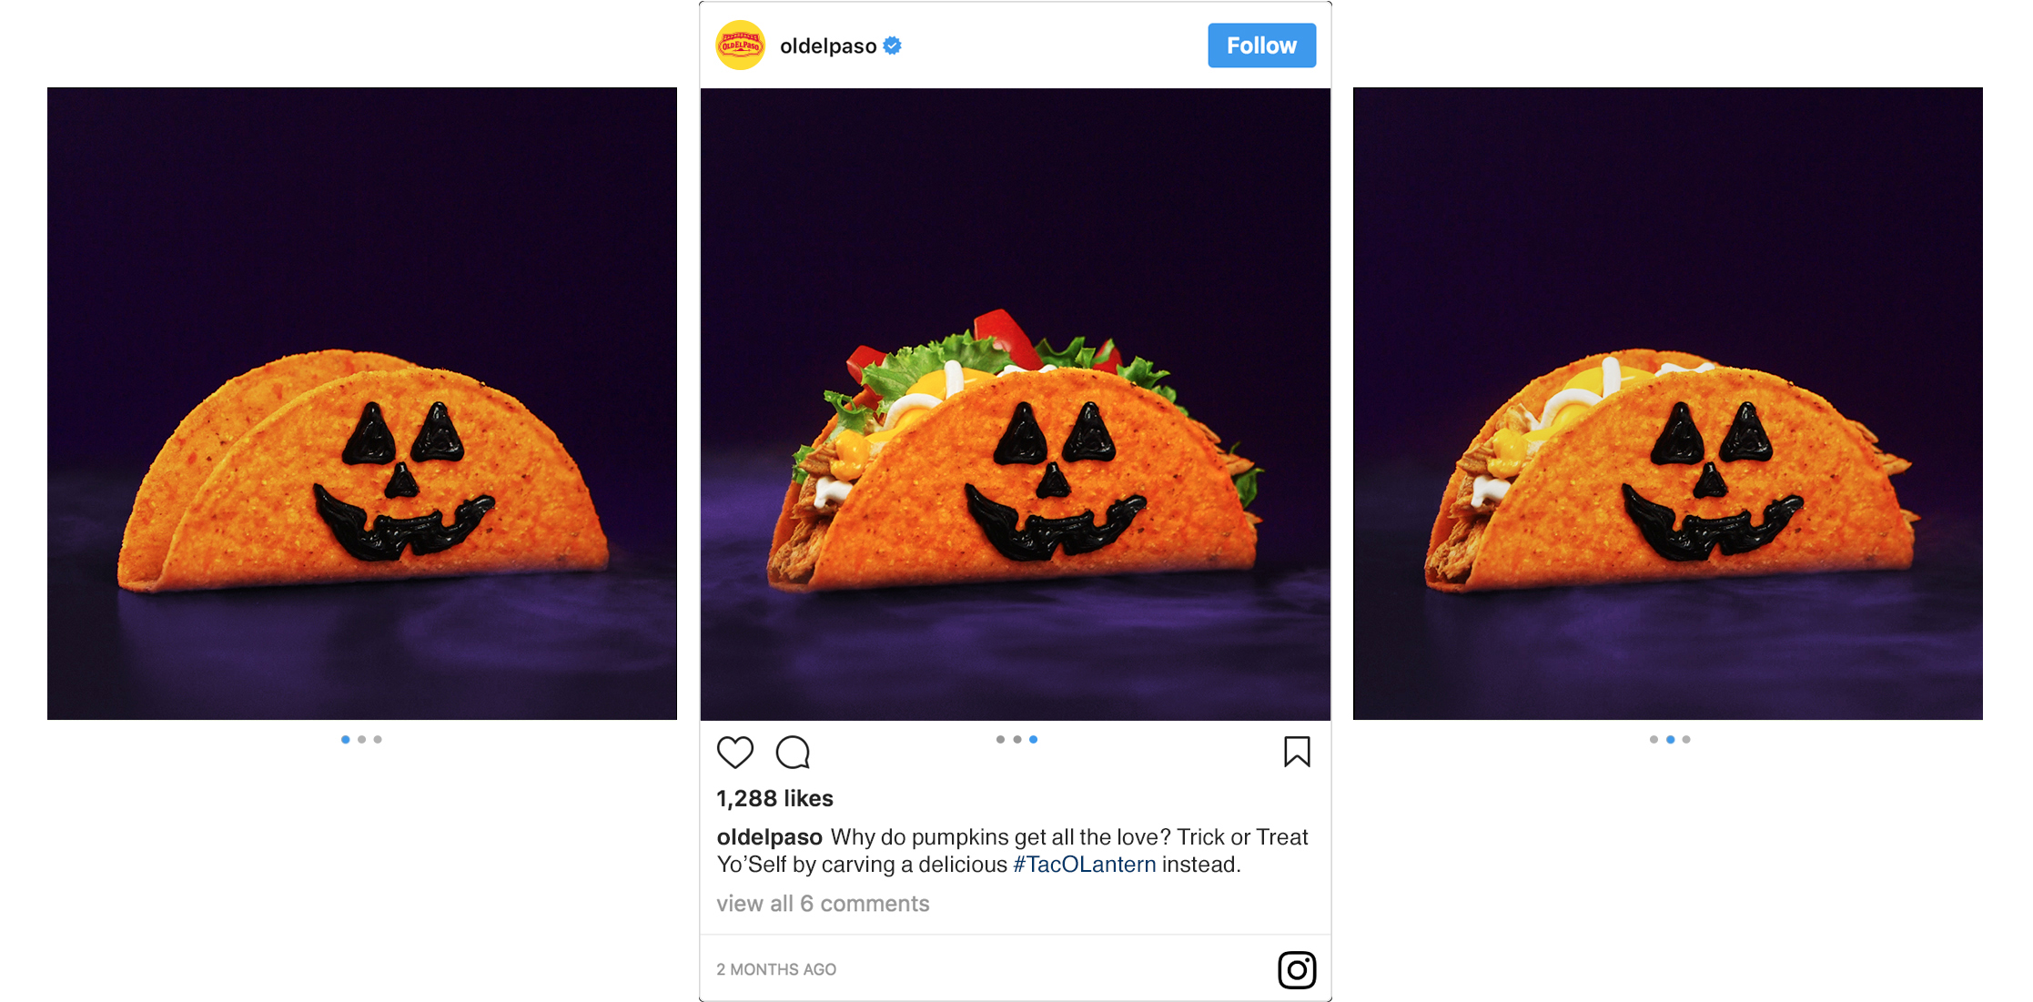Follow the oldelpaso account
This screenshot has width=2033, height=1002.
click(x=1261, y=46)
